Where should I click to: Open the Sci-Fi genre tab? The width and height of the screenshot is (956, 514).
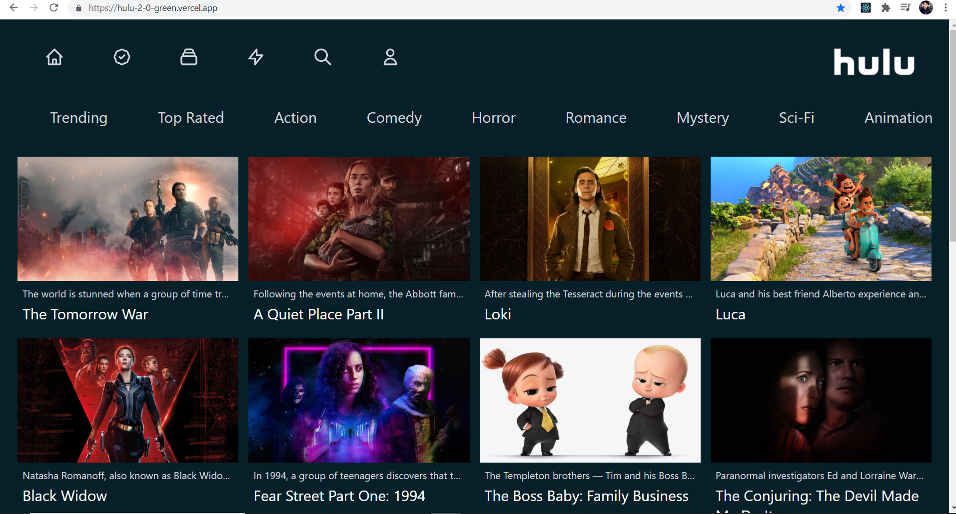[x=797, y=118]
